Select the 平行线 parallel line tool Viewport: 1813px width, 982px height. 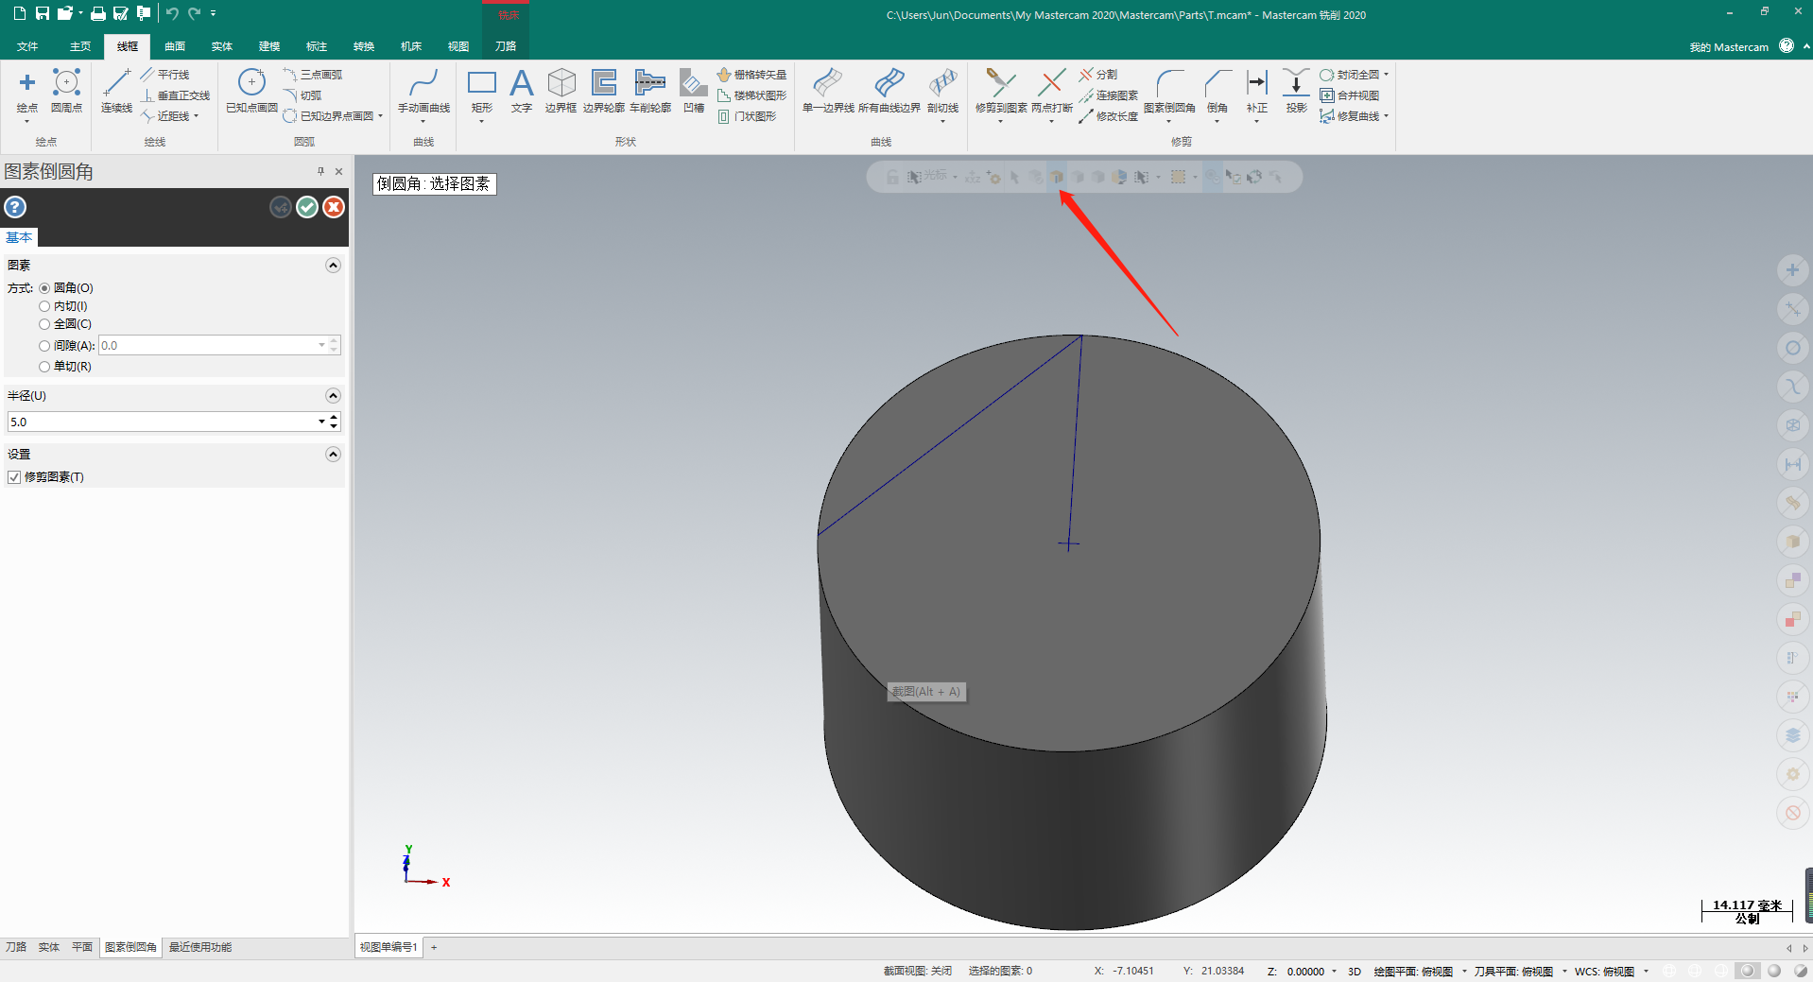(x=164, y=75)
